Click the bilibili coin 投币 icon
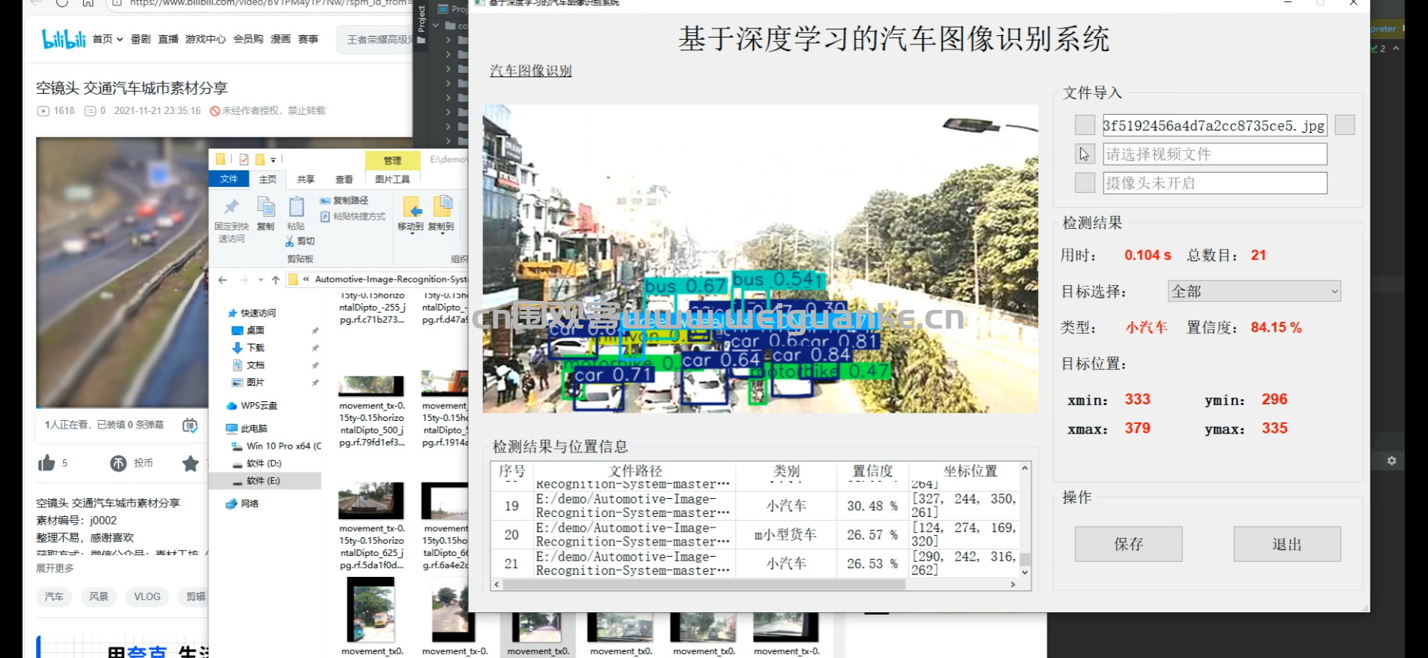 point(118,464)
